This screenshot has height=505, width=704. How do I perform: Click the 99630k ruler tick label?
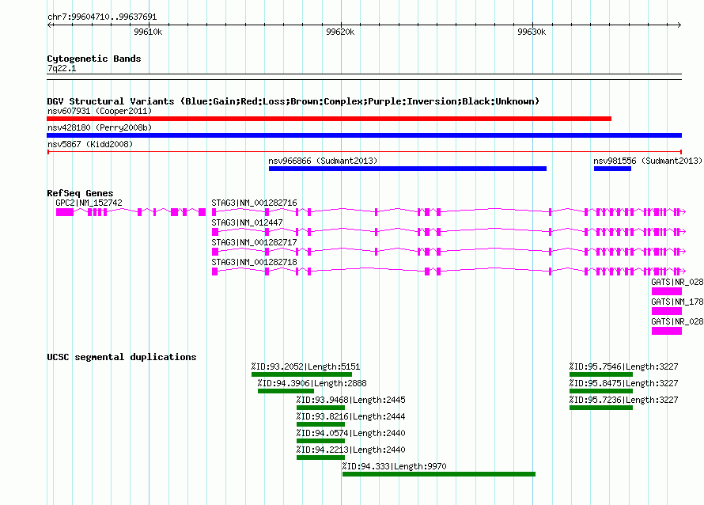532,32
